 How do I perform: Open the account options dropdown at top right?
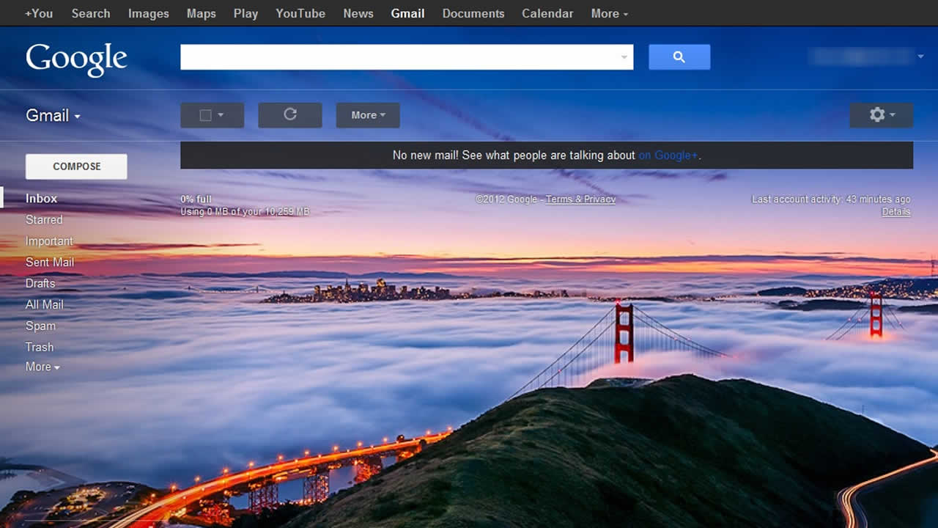(921, 55)
